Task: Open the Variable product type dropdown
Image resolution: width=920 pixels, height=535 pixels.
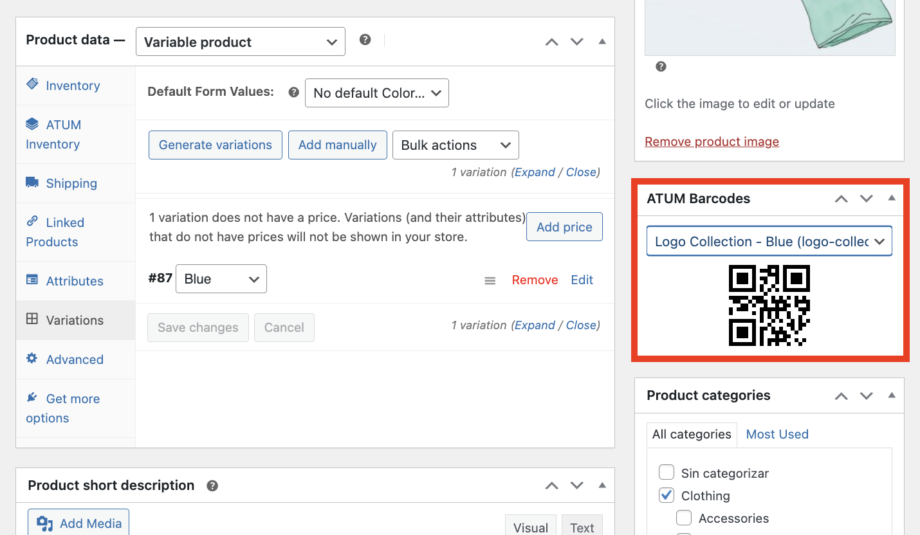Action: pos(241,42)
